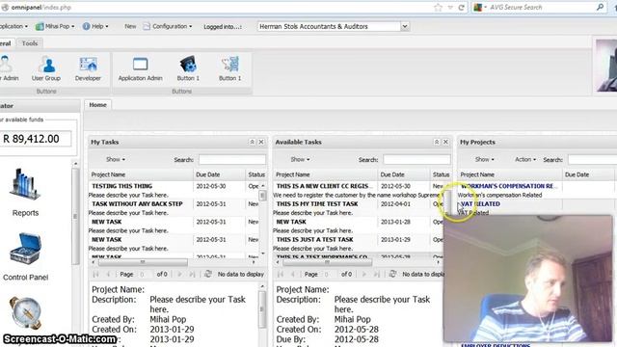Click the camera-shaped Button 1 icon
617x347 pixels.
pyautogui.click(x=188, y=68)
